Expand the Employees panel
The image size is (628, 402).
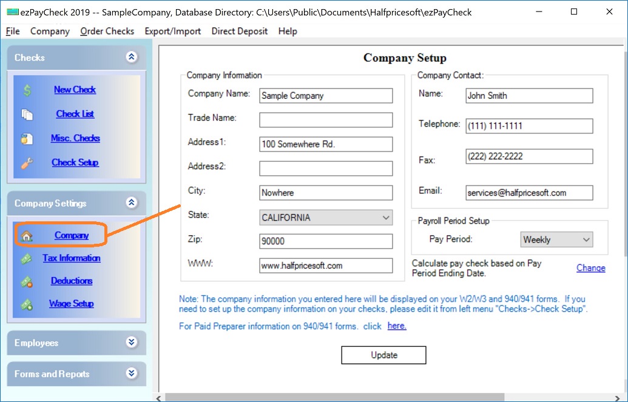(132, 342)
